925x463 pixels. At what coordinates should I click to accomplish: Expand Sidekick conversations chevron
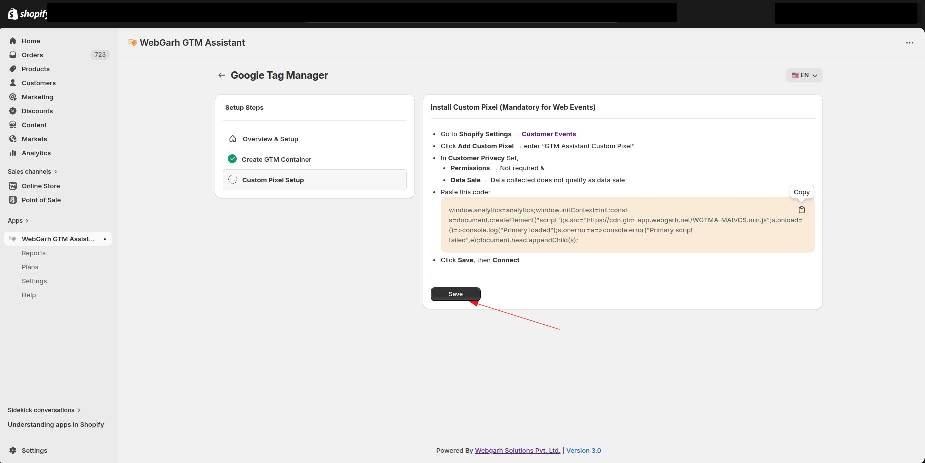point(79,410)
